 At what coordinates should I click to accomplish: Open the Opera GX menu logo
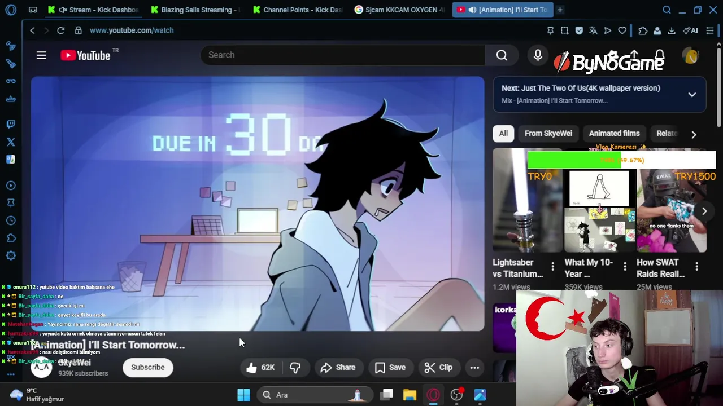coord(11,10)
